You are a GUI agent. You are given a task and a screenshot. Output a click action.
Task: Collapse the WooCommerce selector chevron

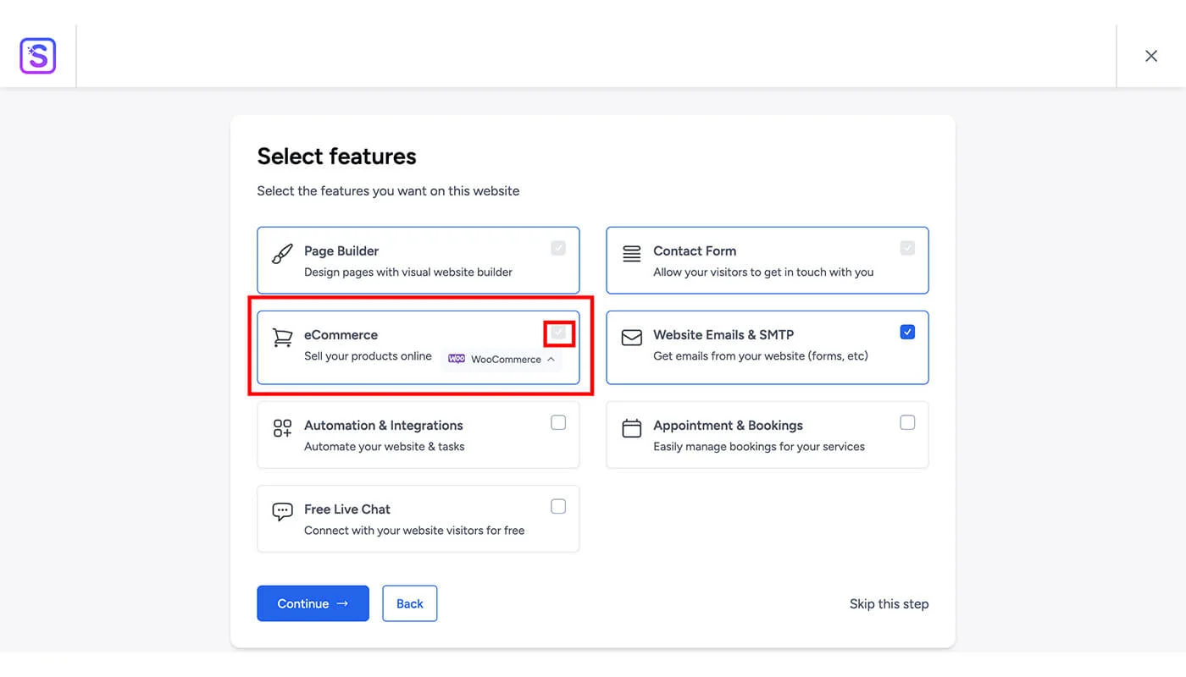550,359
